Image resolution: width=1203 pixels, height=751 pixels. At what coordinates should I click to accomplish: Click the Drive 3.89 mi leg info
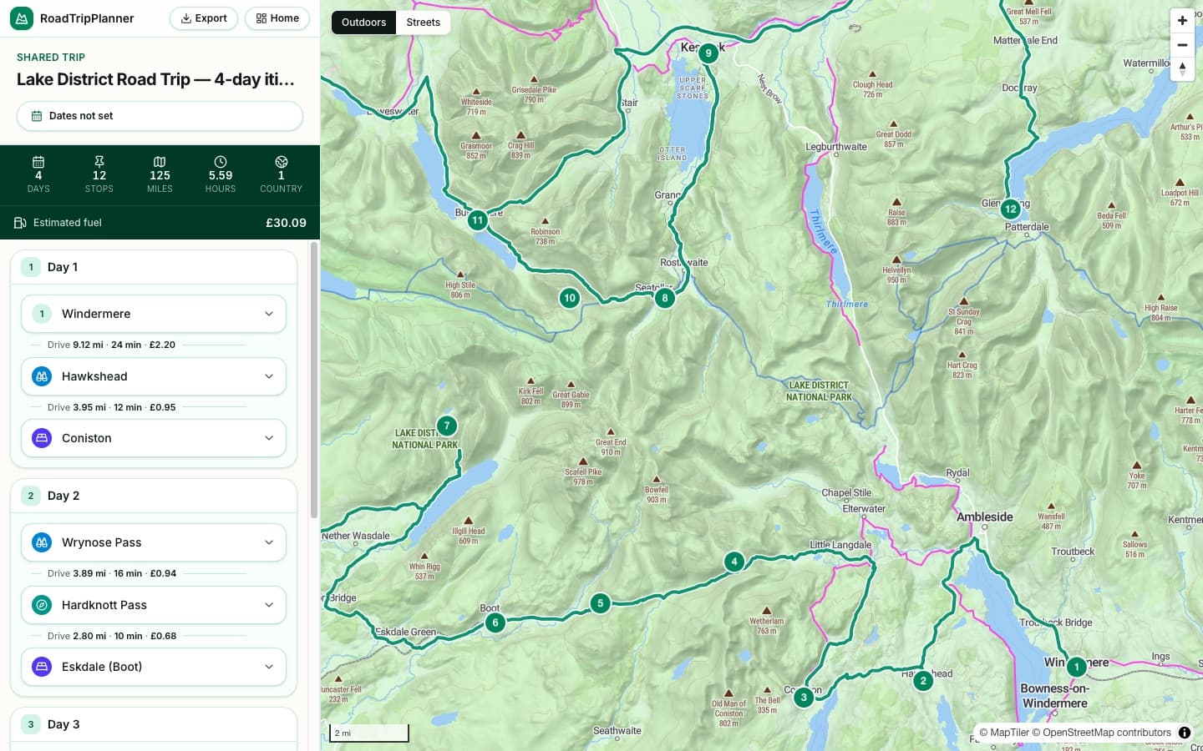(x=111, y=573)
